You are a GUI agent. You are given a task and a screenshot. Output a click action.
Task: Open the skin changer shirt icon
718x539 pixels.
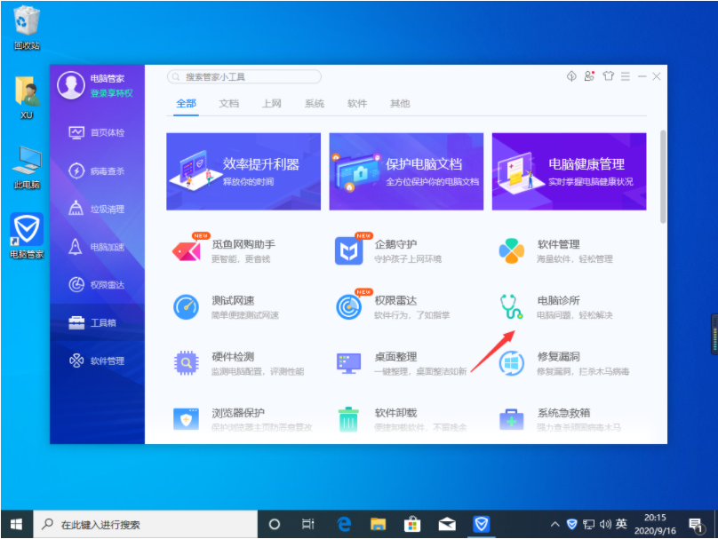click(x=609, y=76)
